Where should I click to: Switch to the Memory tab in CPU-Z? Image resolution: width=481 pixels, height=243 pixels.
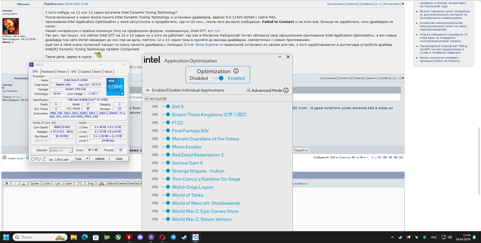point(62,72)
